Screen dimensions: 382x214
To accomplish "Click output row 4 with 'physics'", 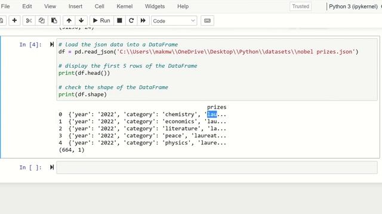I will tap(143, 143).
